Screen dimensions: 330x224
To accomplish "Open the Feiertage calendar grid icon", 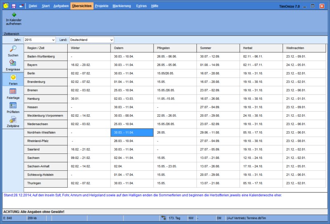I will [x=13, y=91].
